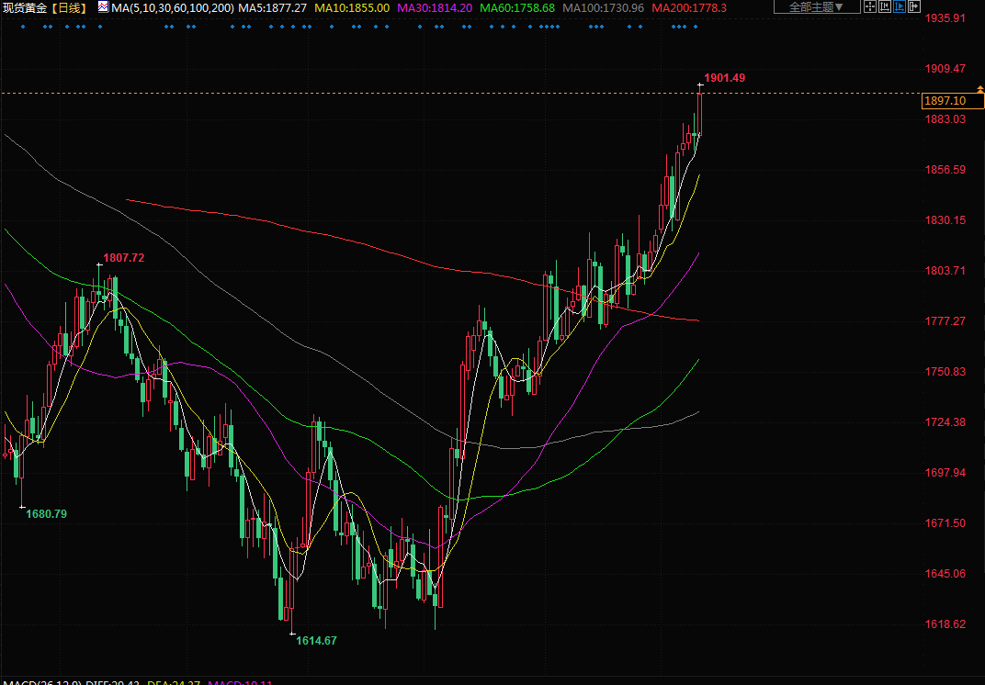Click the 1901.49 high price label
The width and height of the screenshot is (985, 685).
(724, 78)
